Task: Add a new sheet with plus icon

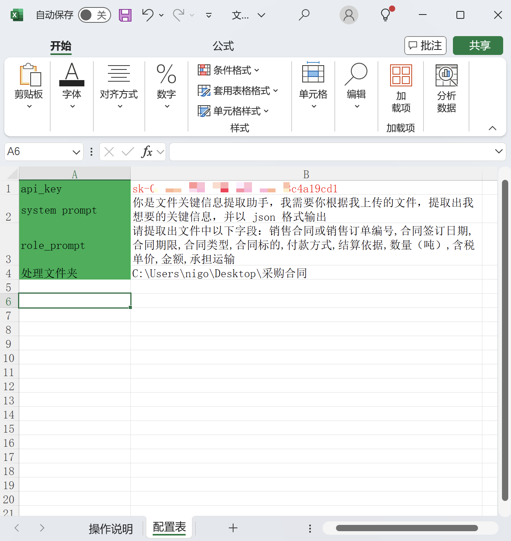Action: (x=233, y=528)
